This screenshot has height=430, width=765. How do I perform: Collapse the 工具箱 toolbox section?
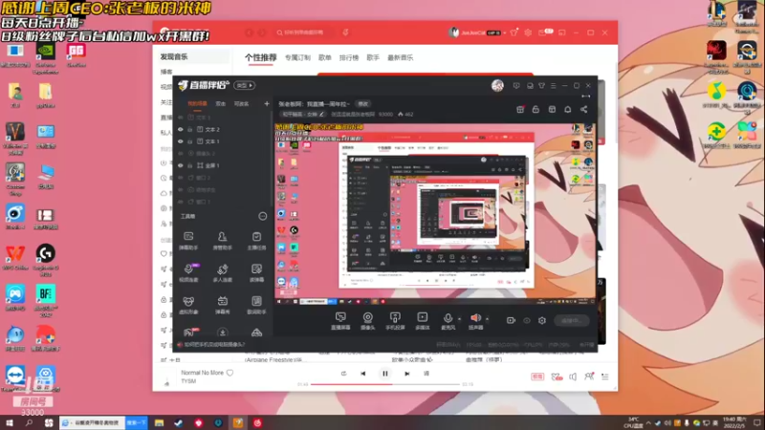[x=262, y=216]
